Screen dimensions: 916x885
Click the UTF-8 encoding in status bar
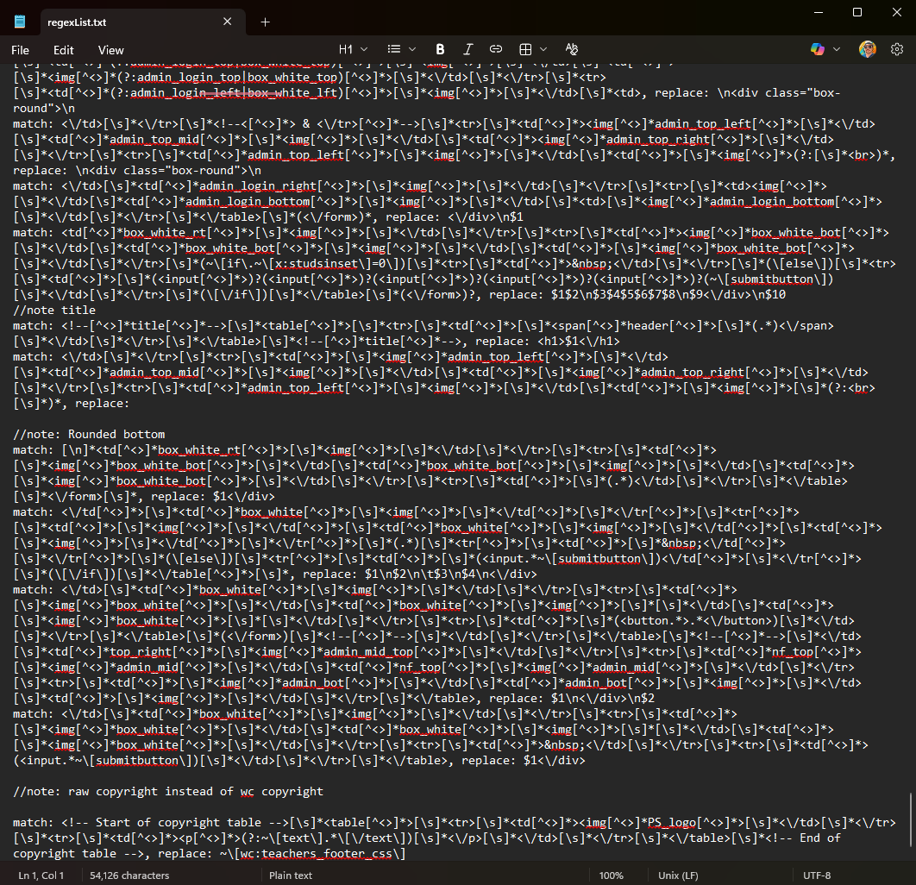tap(816, 876)
